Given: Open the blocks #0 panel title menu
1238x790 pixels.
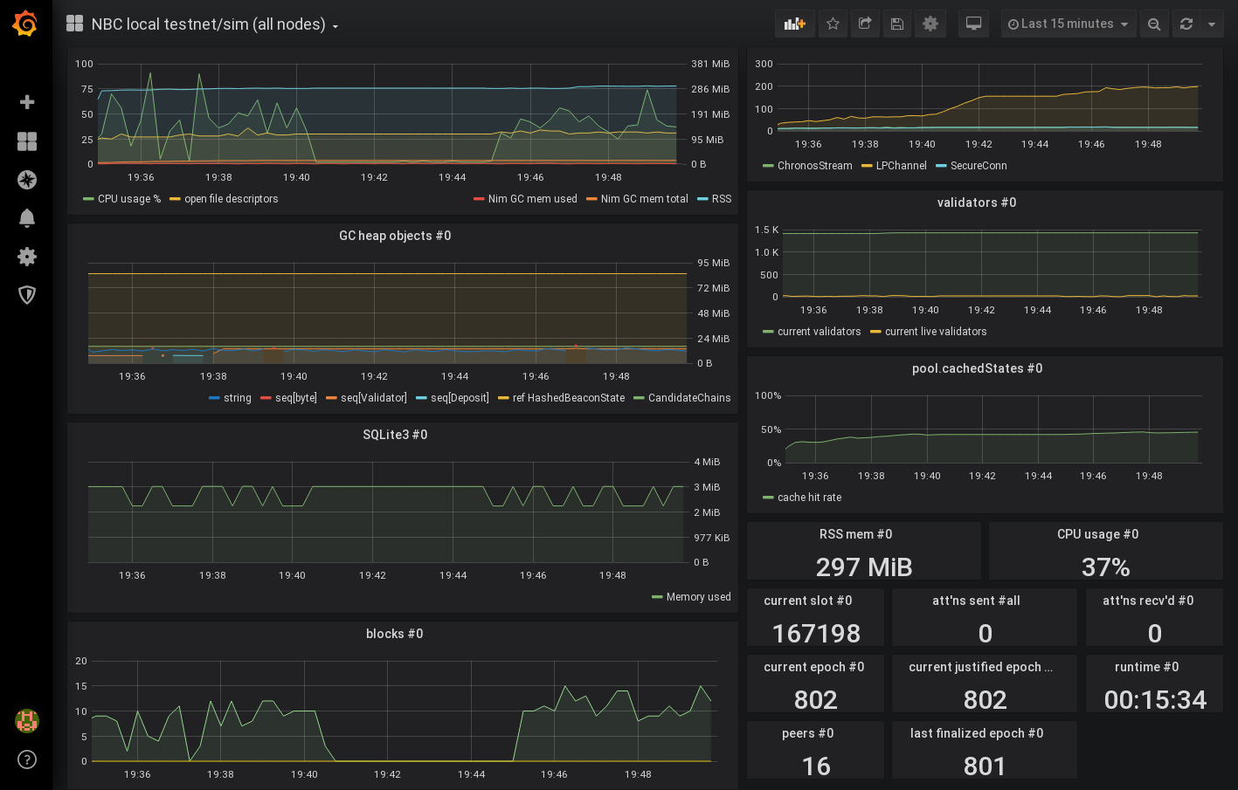Looking at the screenshot, I should click(x=395, y=634).
